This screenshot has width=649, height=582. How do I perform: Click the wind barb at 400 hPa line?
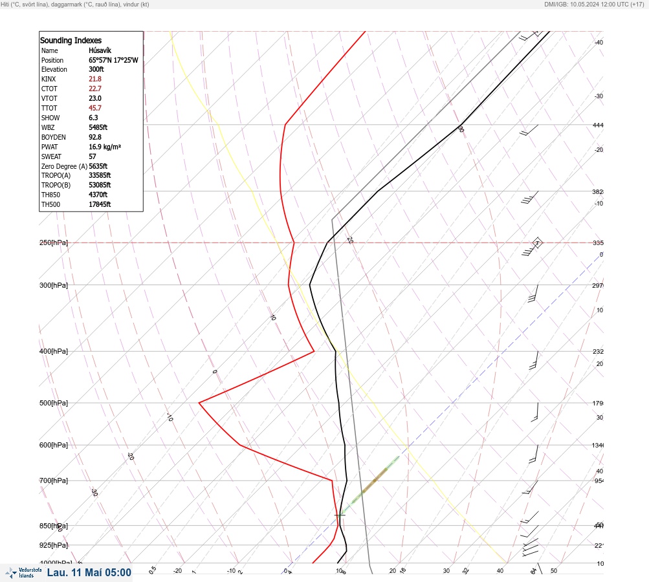[x=534, y=360]
